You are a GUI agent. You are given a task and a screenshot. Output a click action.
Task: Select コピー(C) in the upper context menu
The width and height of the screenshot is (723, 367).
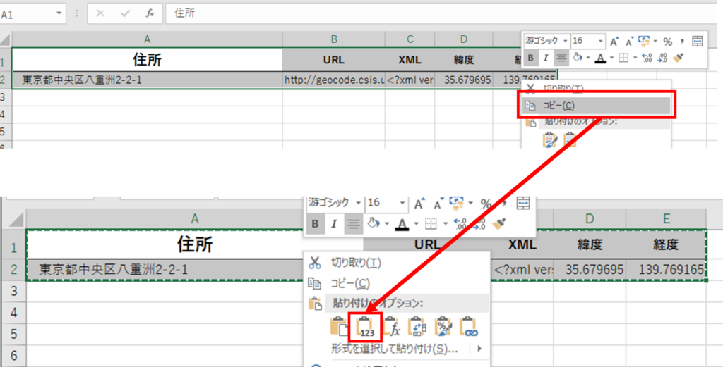(558, 106)
